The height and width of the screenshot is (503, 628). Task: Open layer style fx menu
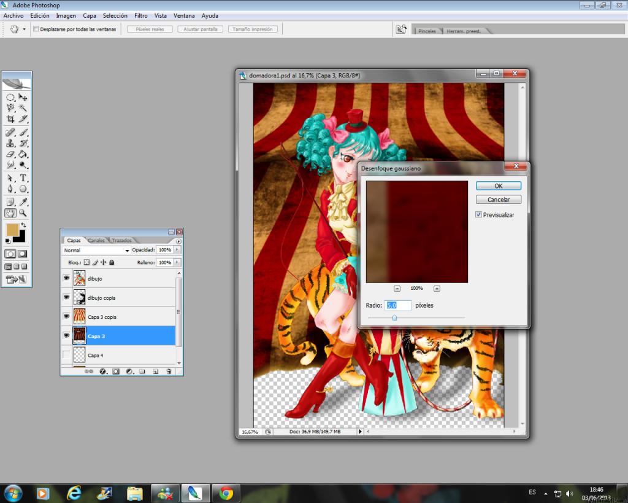click(102, 372)
